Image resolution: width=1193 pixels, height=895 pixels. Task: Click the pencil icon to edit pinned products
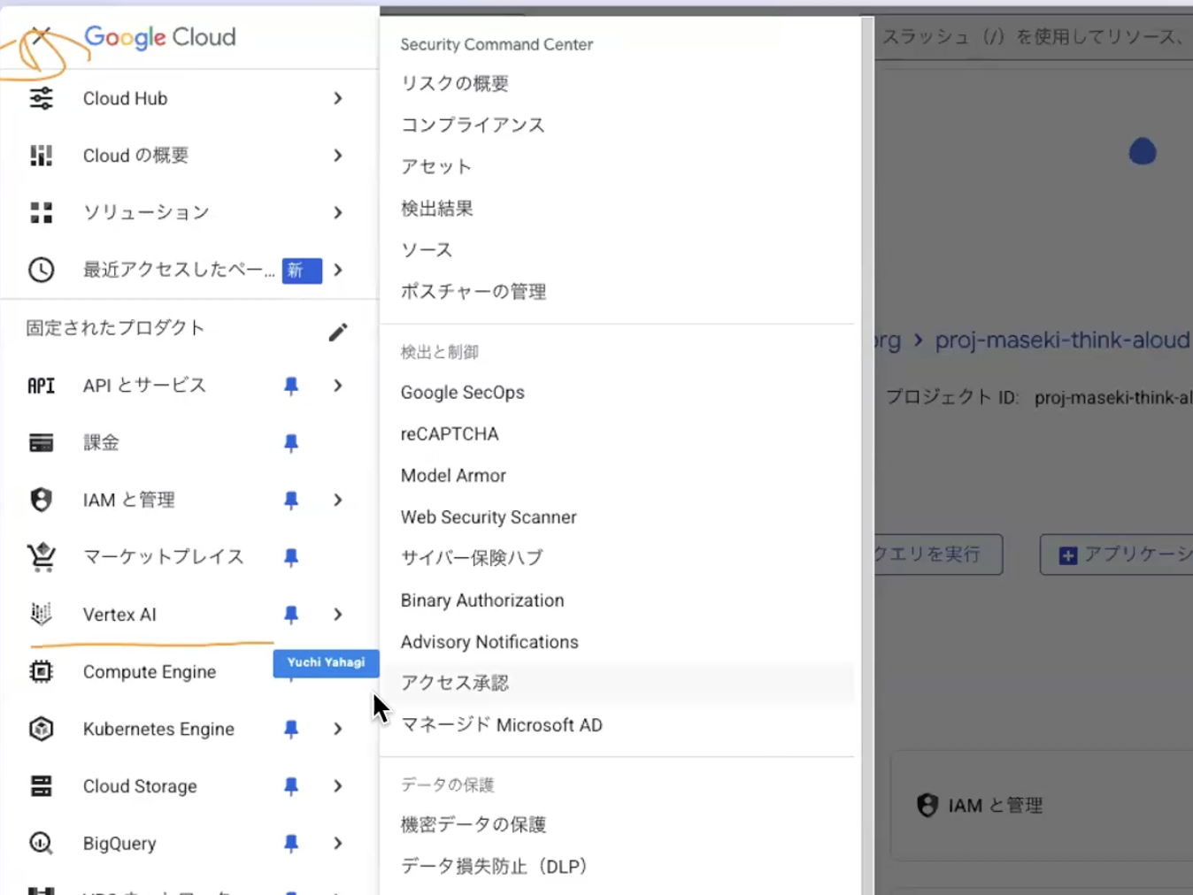[338, 332]
